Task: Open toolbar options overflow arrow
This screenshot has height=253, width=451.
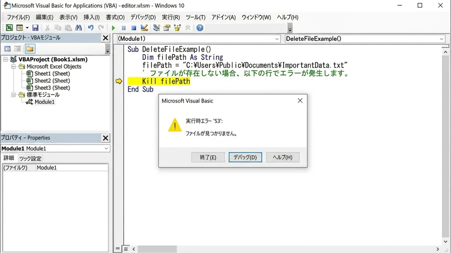Action: (x=290, y=28)
